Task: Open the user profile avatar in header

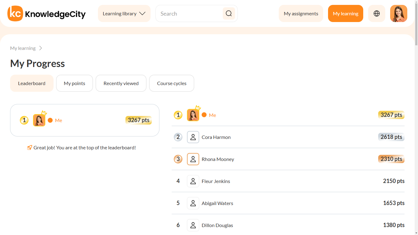Action: (x=398, y=13)
